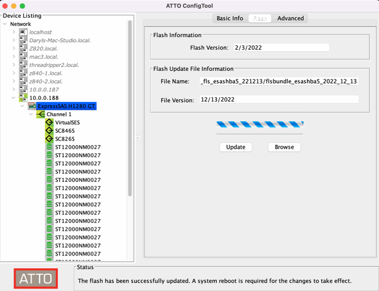Image resolution: width=379 pixels, height=291 pixels.
Task: Click the threadripper2.local host icon
Action: click(x=23, y=65)
